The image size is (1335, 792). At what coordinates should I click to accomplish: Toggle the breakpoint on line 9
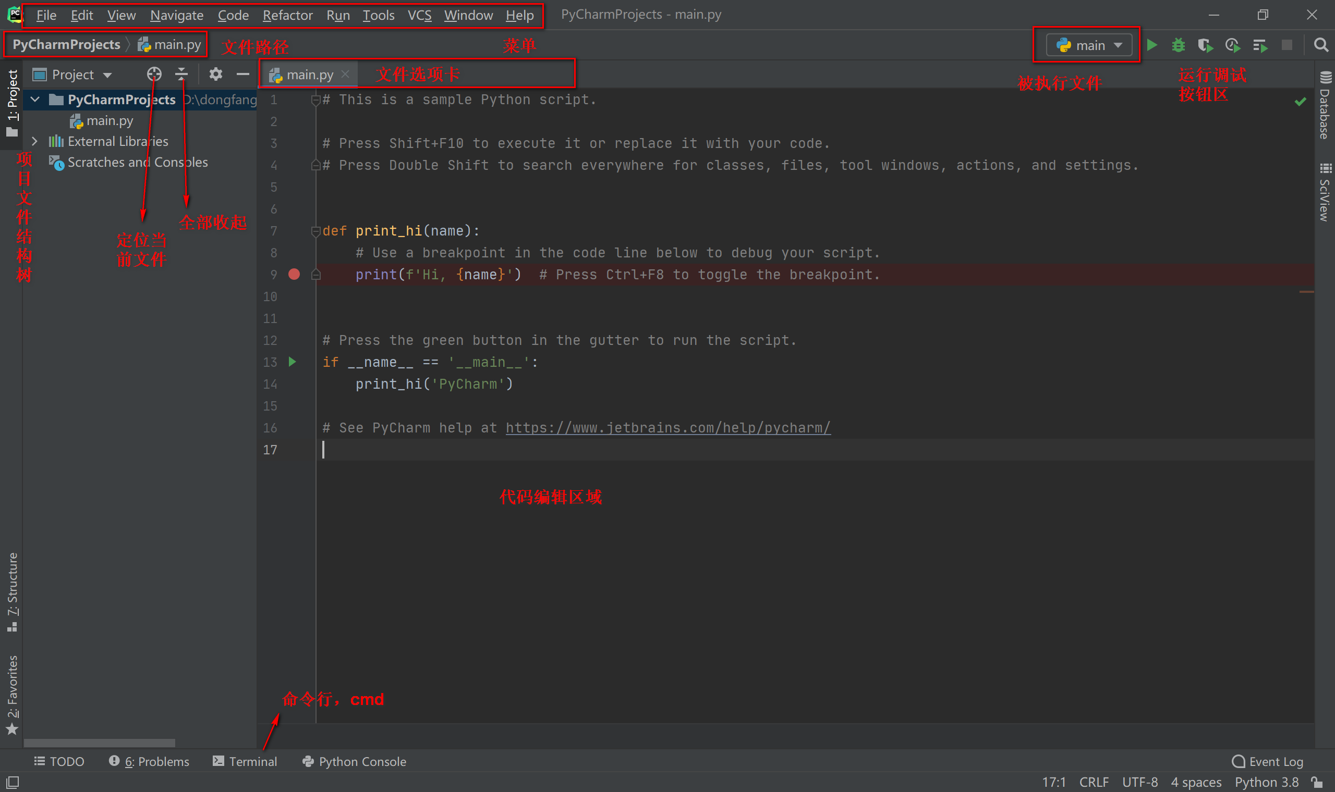pos(294,274)
